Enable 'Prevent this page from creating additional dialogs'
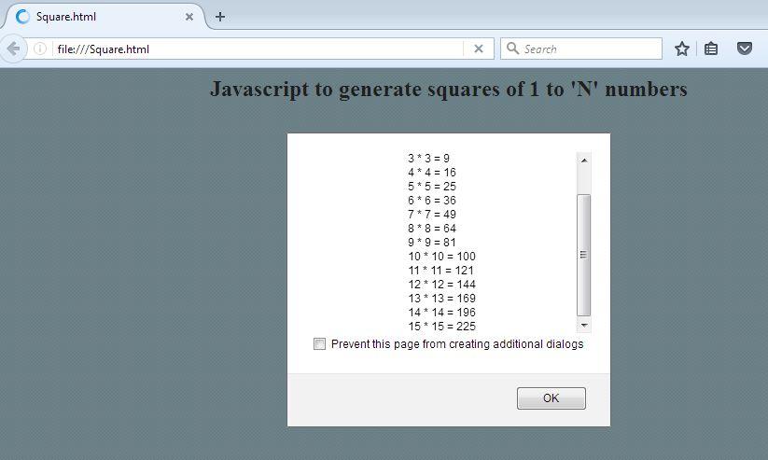Viewport: 768px width, 460px height. point(319,344)
